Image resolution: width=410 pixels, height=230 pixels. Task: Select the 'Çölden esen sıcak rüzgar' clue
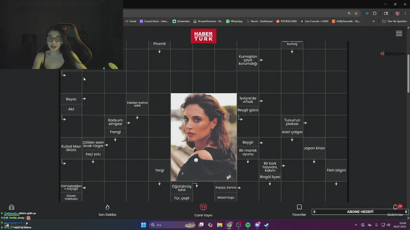[x=93, y=144]
